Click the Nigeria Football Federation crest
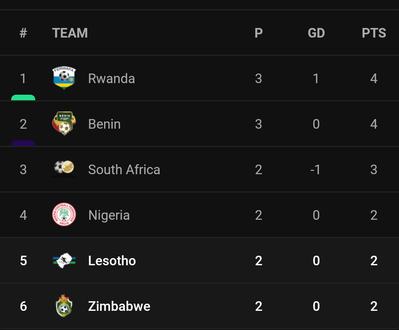 64,215
